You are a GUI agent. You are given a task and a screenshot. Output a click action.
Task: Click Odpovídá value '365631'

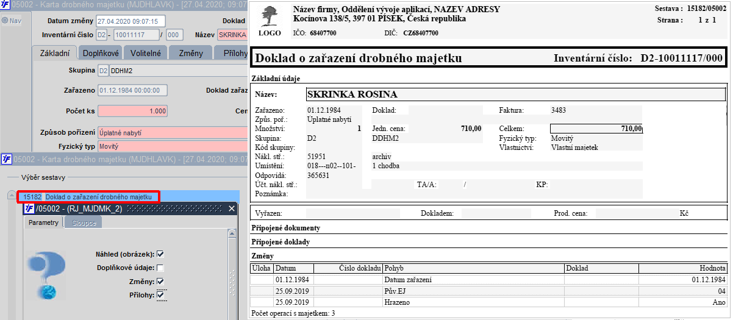[318, 175]
